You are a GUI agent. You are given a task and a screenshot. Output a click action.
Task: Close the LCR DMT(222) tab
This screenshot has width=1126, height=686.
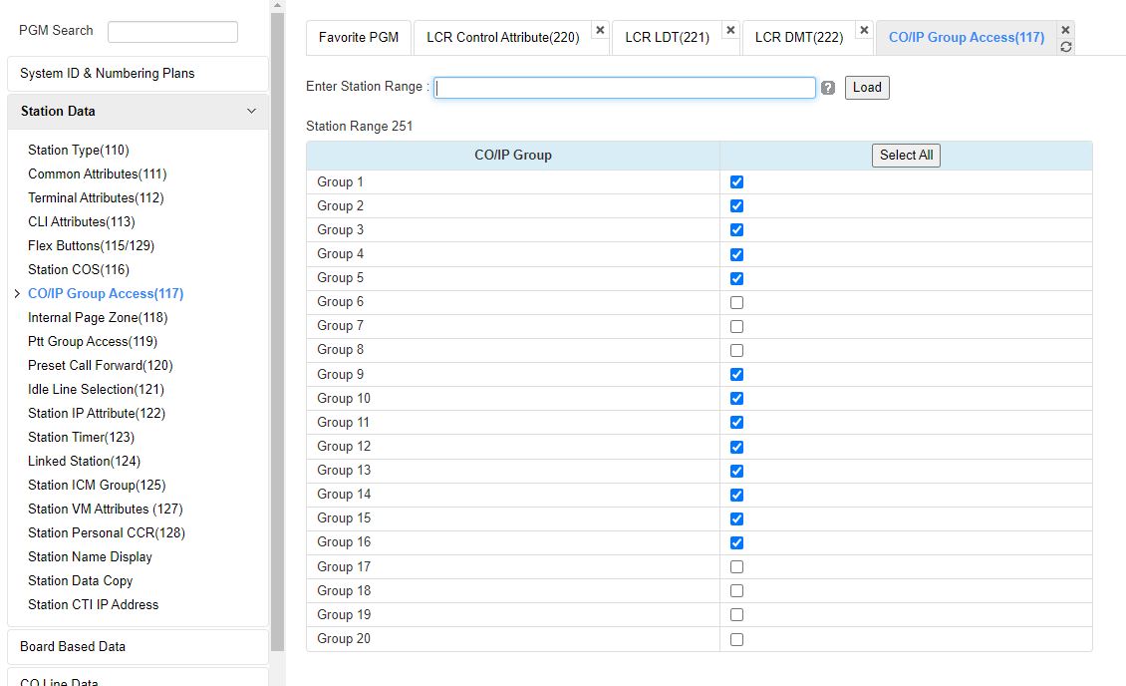864,30
